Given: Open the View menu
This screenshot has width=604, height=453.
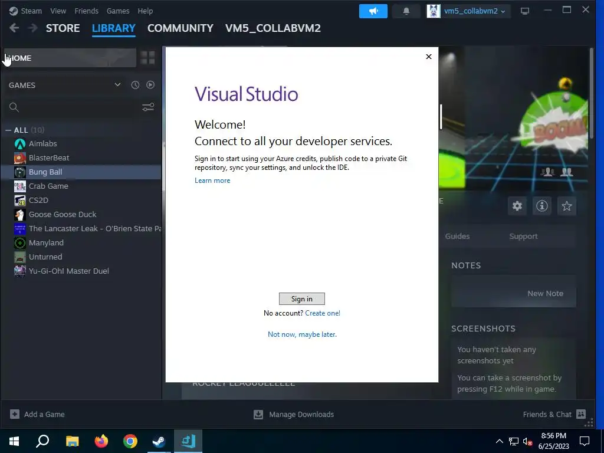Looking at the screenshot, I should [x=58, y=11].
